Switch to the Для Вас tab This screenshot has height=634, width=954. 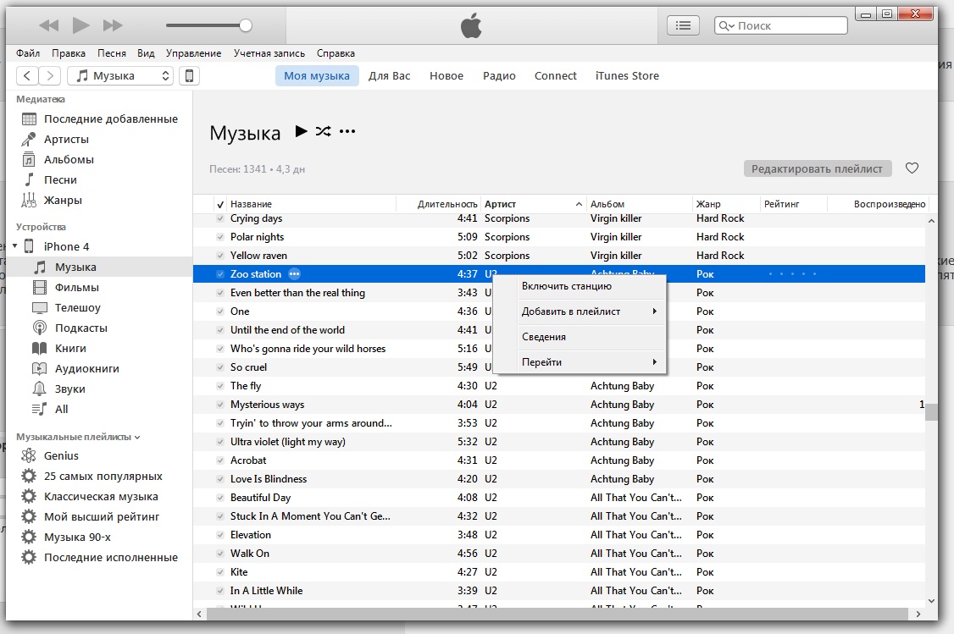[390, 76]
